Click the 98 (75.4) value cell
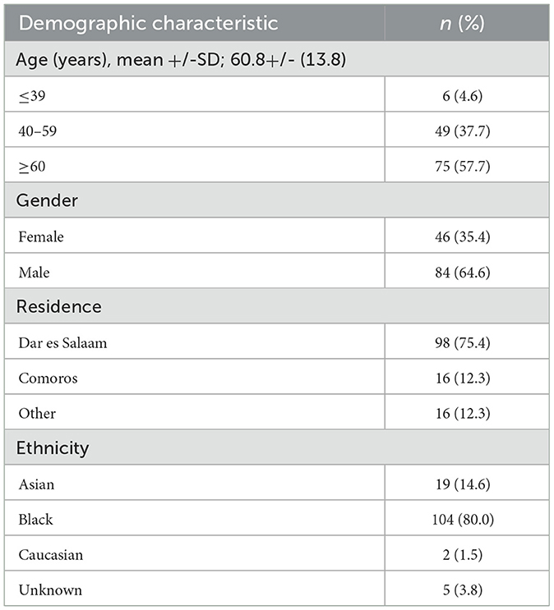The width and height of the screenshot is (554, 610). tap(463, 342)
